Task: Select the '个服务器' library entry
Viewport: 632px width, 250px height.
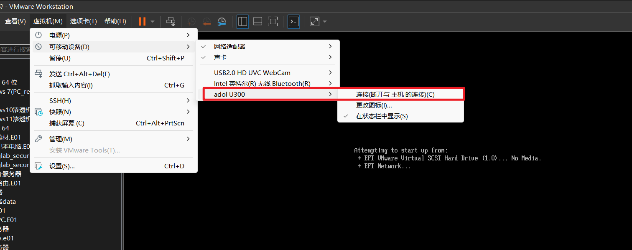Action: point(10,174)
